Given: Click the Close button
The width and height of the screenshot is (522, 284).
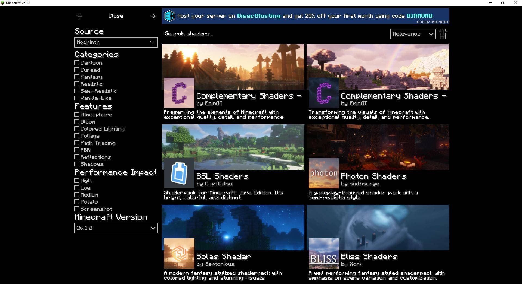Looking at the screenshot, I should pos(116,16).
